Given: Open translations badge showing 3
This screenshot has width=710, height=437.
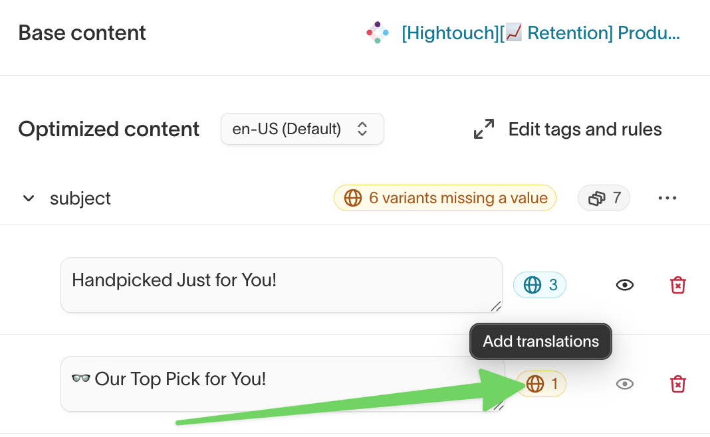Looking at the screenshot, I should [539, 285].
